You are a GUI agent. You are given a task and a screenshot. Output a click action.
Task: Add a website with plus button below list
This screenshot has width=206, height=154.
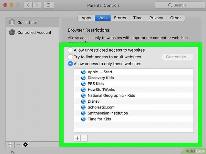77,138
